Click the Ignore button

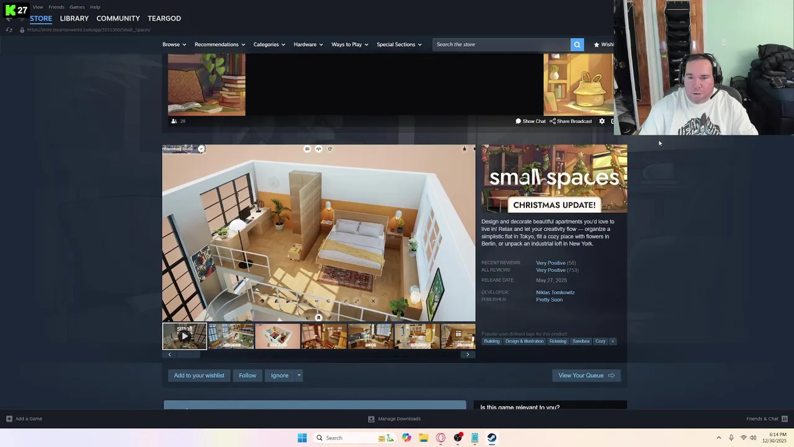(279, 375)
